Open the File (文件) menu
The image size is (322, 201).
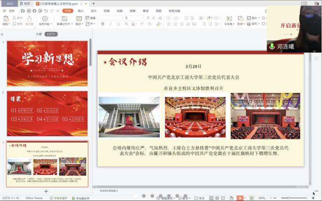[x=12, y=11]
